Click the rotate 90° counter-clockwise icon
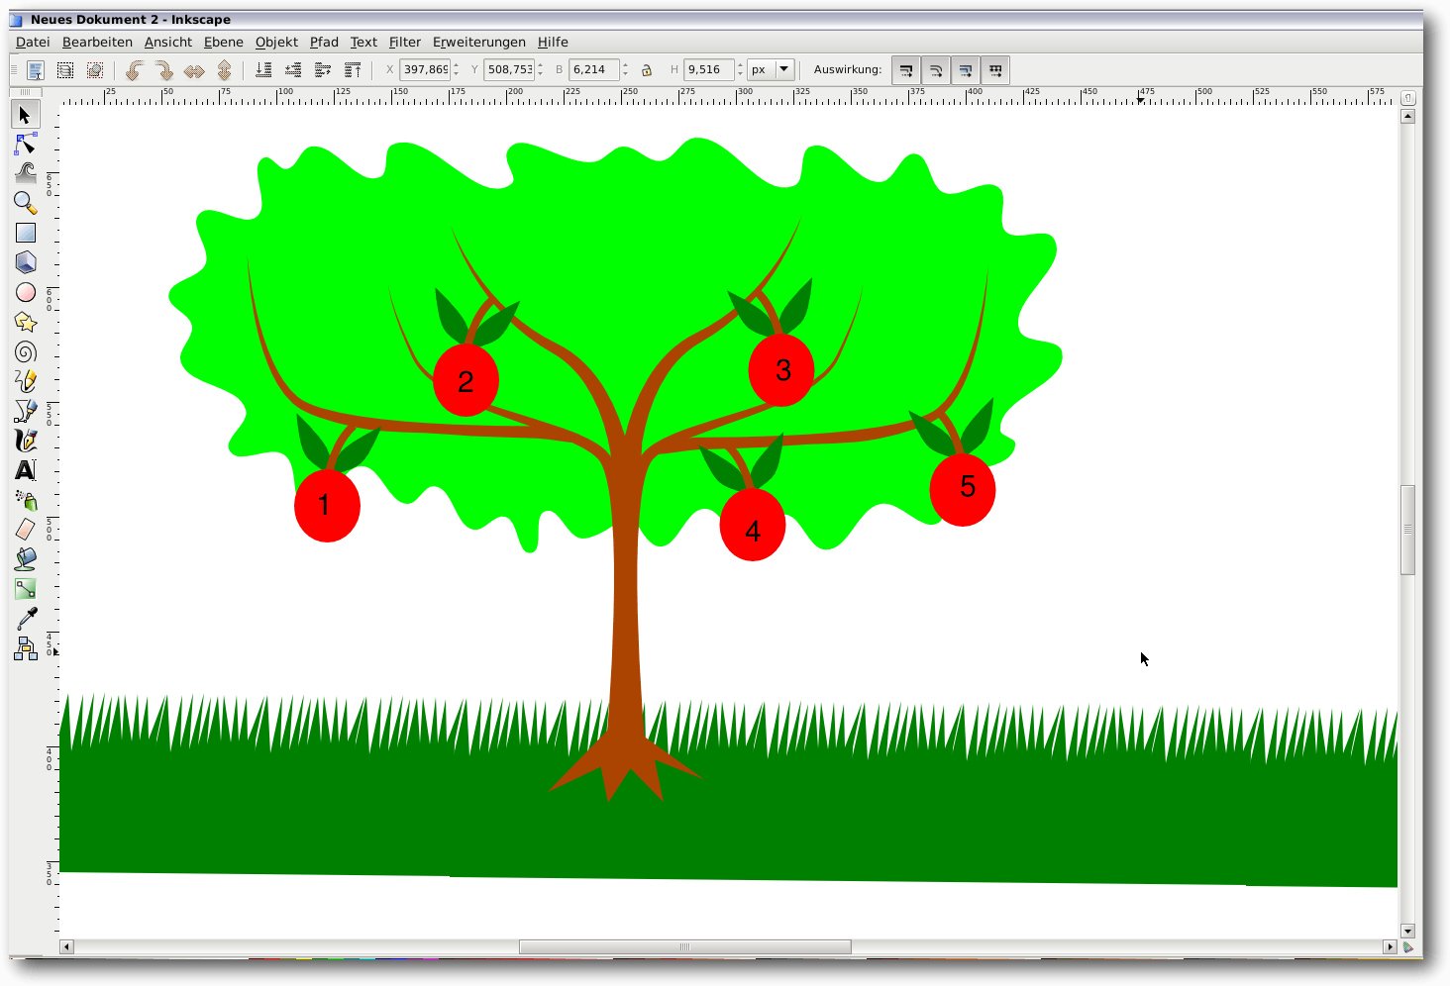Viewport: 1450px width, 986px height. [x=135, y=70]
